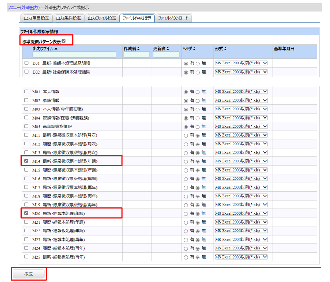Open the 形式 dropdown for row D02

pos(241,72)
